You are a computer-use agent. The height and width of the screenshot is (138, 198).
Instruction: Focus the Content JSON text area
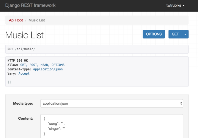(112, 126)
